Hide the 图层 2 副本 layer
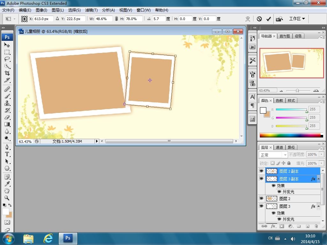This screenshot has width=327, height=245. coord(261,171)
